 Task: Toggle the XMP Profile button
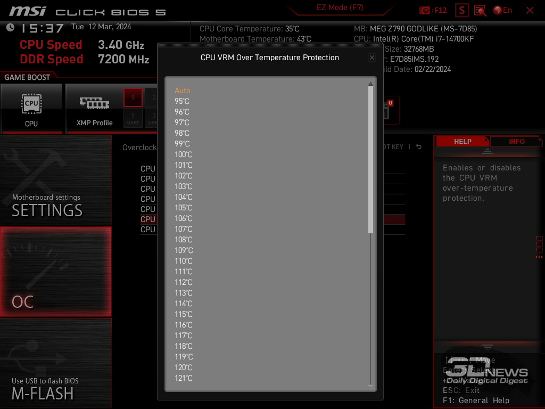[95, 109]
